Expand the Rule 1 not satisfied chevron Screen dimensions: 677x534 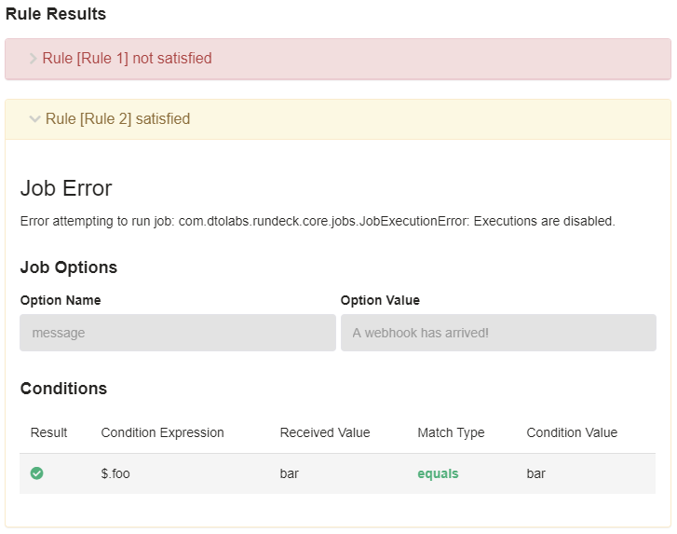pyautogui.click(x=33, y=59)
